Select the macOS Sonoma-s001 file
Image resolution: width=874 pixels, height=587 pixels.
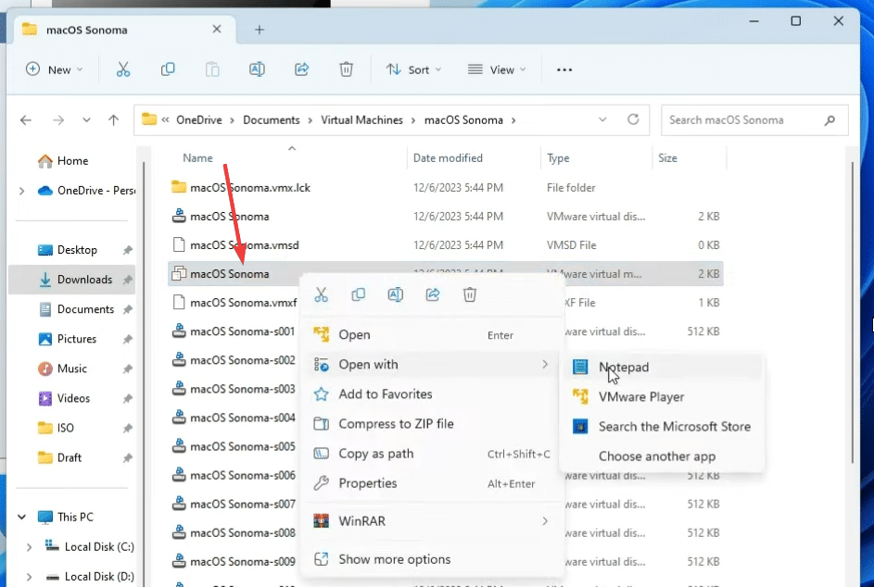point(234,331)
